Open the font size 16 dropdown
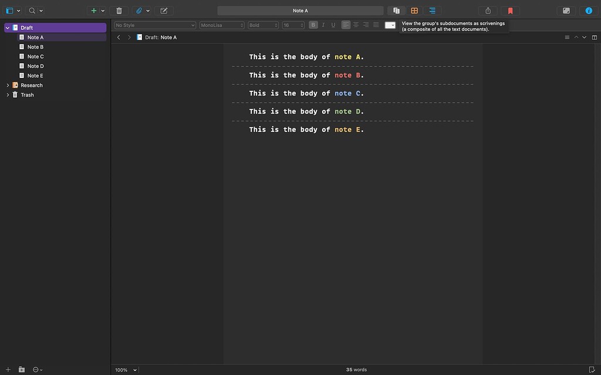 pyautogui.click(x=293, y=25)
